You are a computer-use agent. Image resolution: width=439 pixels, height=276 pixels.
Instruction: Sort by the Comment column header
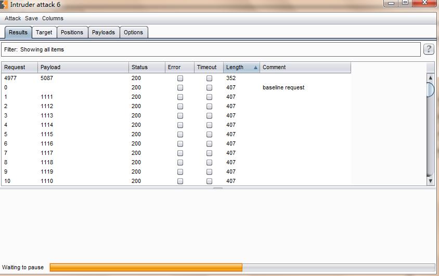(x=305, y=67)
